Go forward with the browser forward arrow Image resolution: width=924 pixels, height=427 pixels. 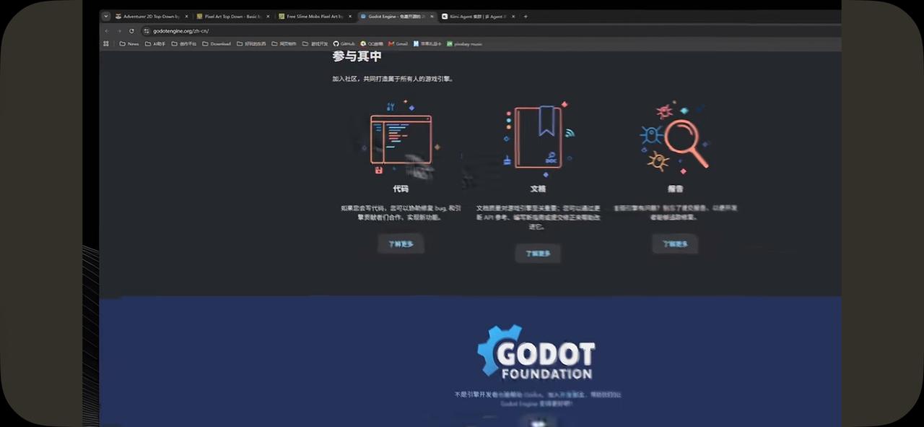[x=119, y=31]
